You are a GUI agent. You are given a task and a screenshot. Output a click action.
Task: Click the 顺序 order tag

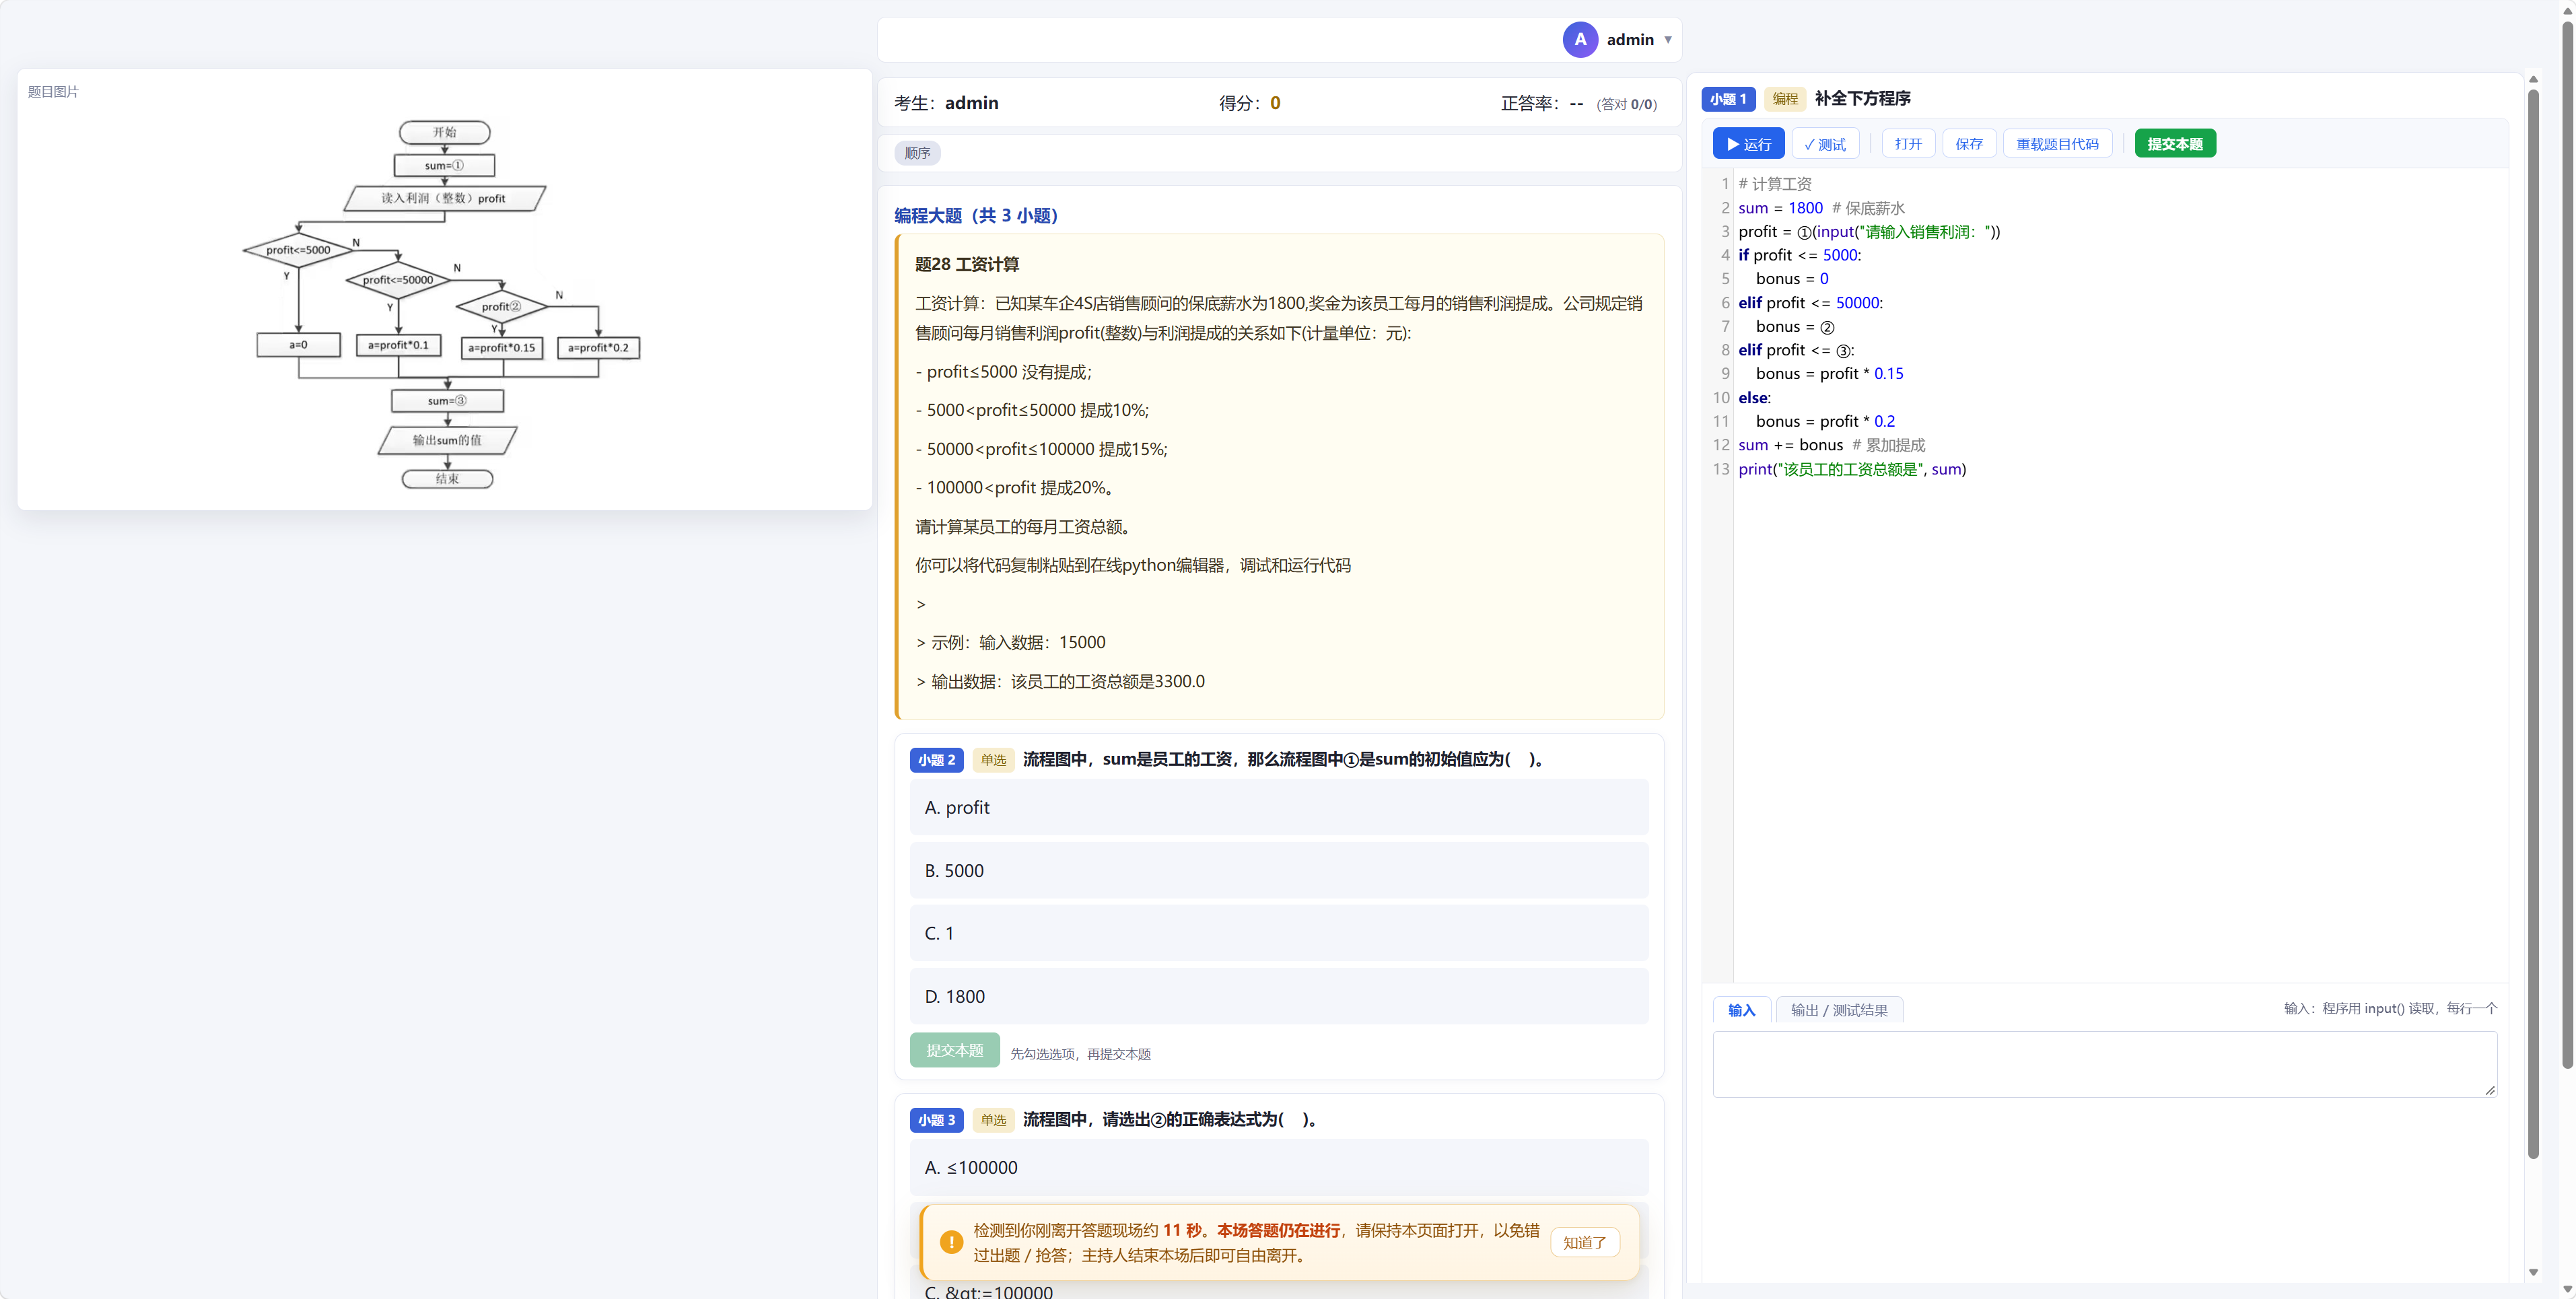(x=917, y=153)
